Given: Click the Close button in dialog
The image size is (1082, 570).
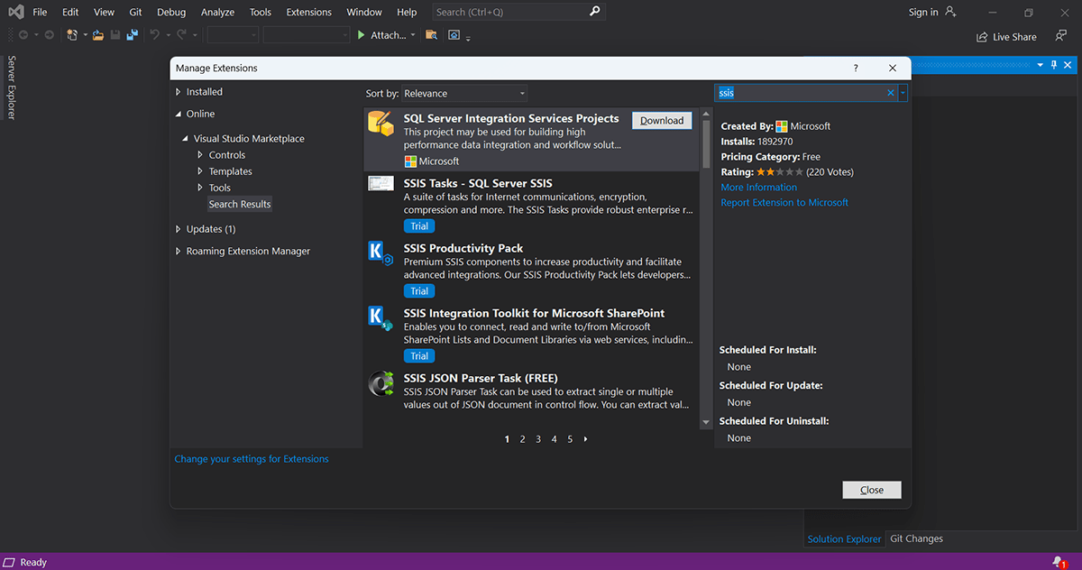Looking at the screenshot, I should (x=872, y=490).
